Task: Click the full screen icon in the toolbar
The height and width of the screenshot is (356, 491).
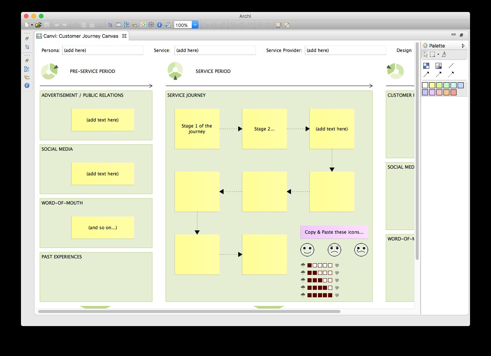Action: [287, 25]
